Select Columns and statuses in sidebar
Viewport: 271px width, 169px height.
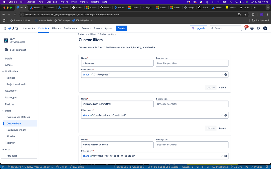18,117
